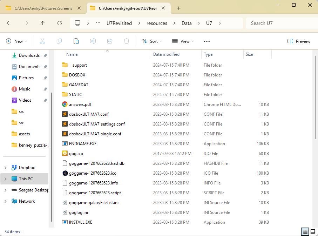Click the PC monitor icon in address bar
Image resolution: width=318 pixels, height=236 pixels.
[x=77, y=23]
